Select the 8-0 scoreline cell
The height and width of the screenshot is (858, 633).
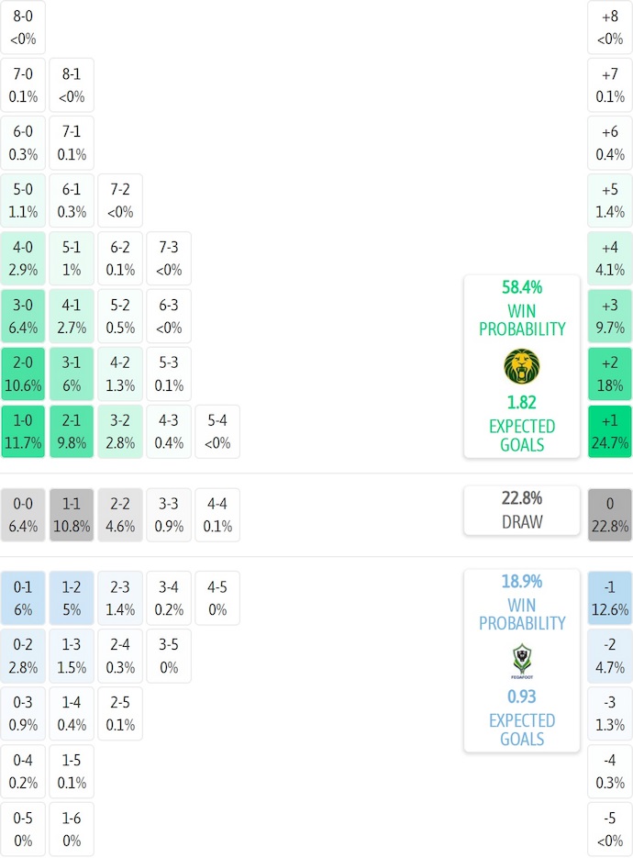[x=23, y=27]
